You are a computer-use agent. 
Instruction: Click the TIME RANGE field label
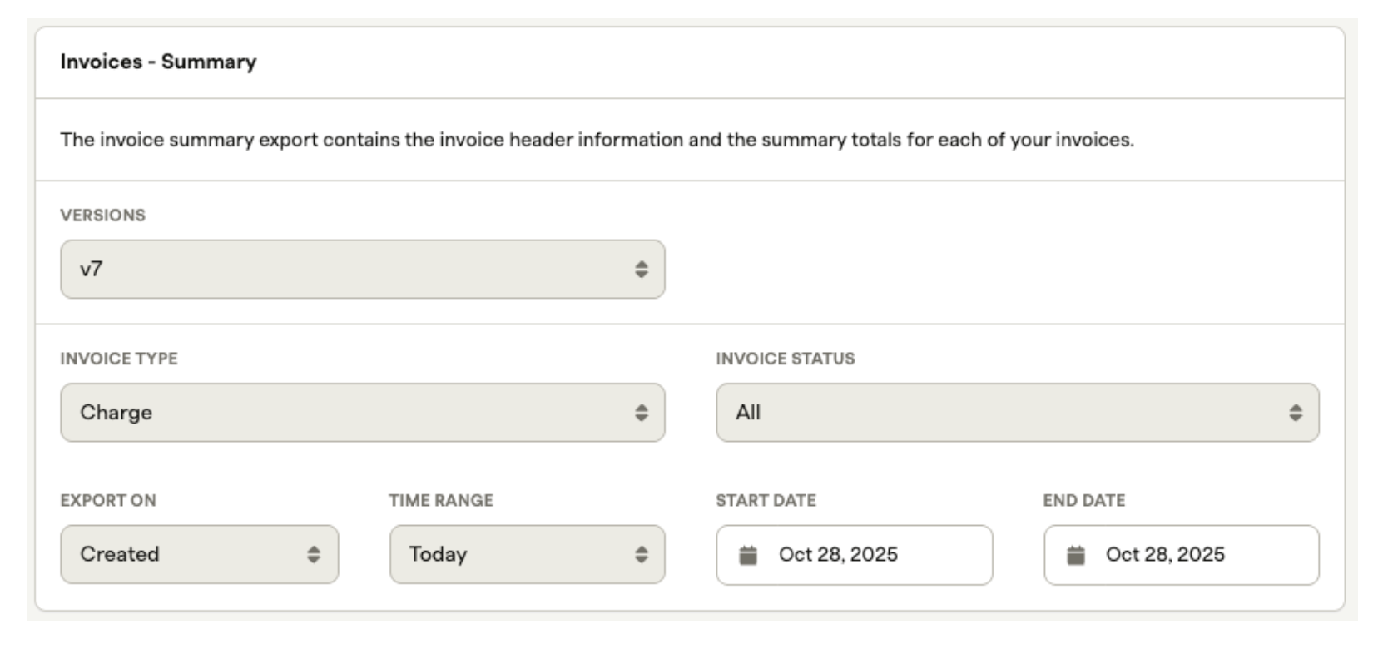coord(440,501)
